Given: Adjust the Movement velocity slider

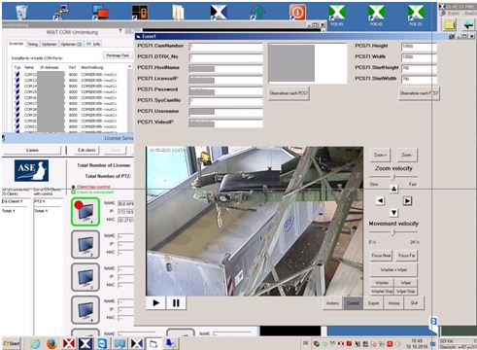Looking at the screenshot, I should click(393, 232).
